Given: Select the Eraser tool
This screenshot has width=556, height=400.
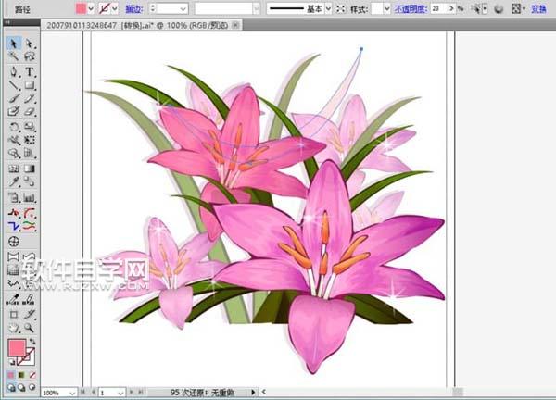Looking at the screenshot, I should [29, 112].
